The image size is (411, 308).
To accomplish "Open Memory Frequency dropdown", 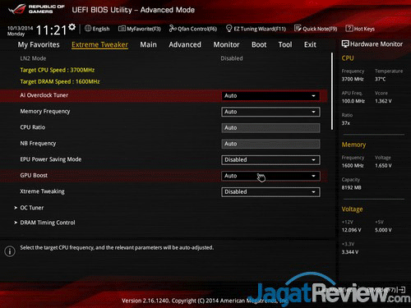I will coord(270,112).
